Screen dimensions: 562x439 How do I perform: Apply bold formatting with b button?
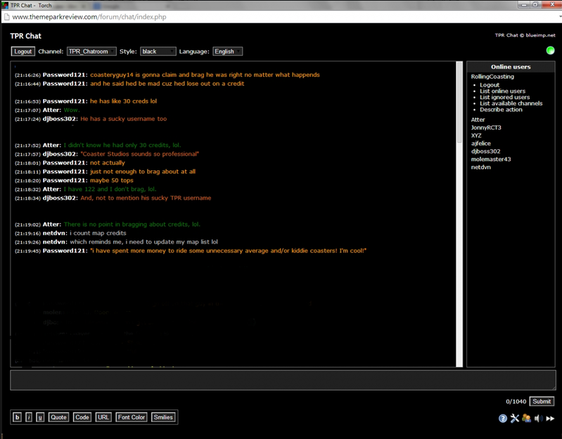click(x=17, y=417)
